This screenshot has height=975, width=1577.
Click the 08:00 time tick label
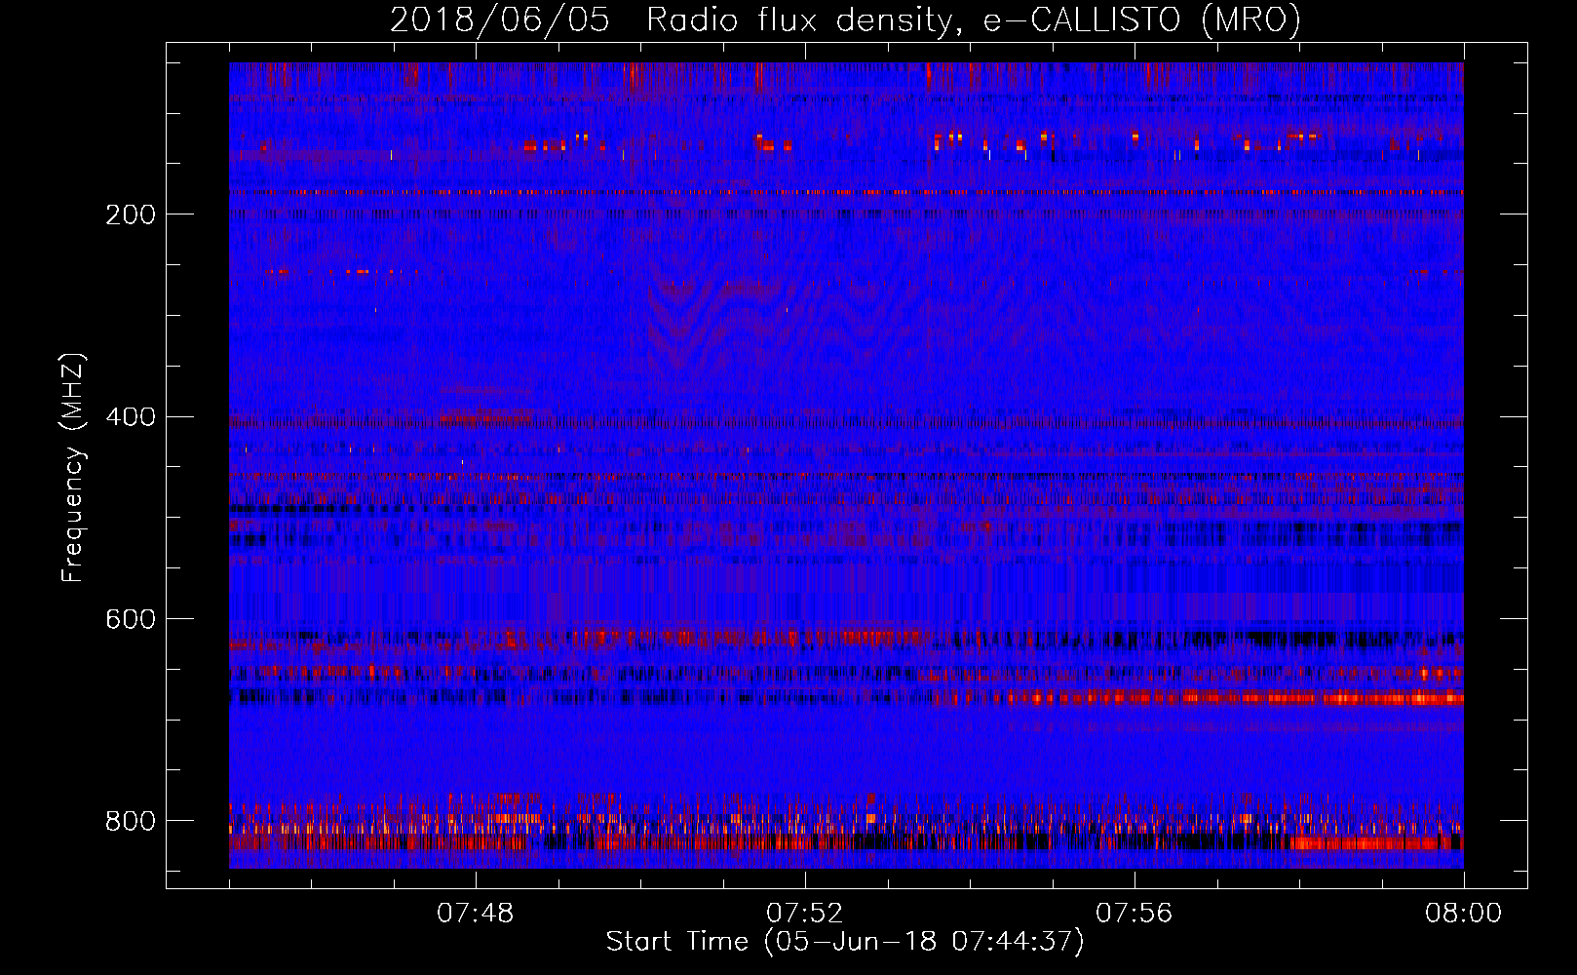coord(1464,914)
